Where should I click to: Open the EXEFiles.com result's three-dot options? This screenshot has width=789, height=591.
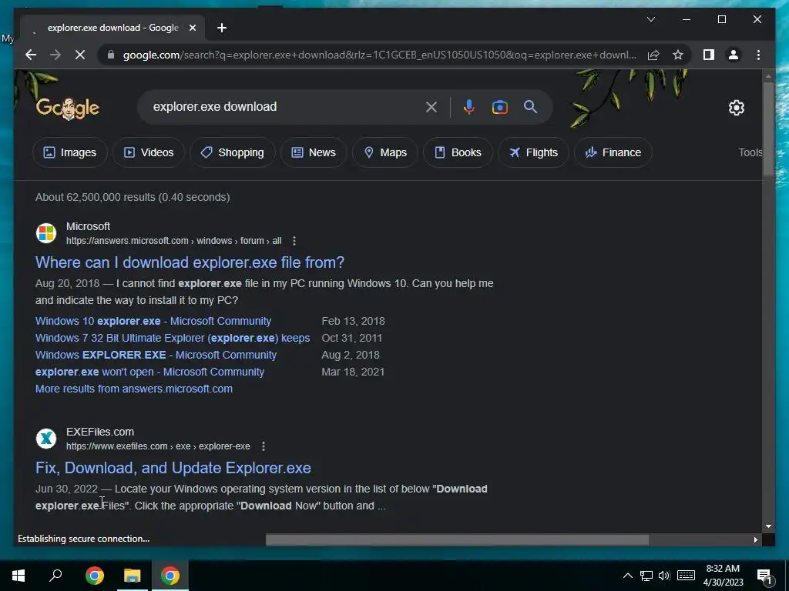pyautogui.click(x=264, y=446)
